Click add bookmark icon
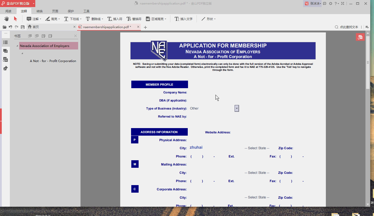This screenshot has height=216, width=374. tap(43, 36)
